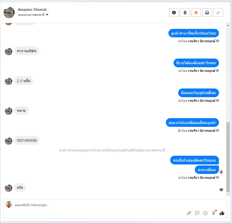Click help icon beside first sender name
232x223 pixels.
click(217, 41)
